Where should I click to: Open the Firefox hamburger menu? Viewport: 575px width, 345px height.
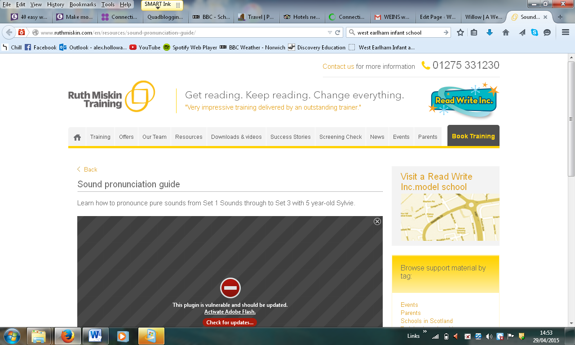coord(566,32)
